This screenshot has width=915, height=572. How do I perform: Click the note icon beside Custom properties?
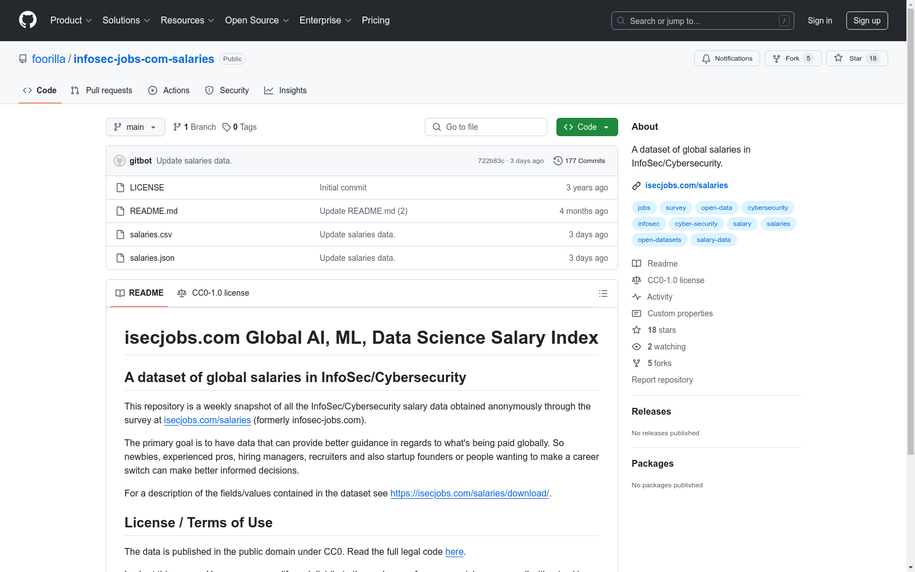coord(636,313)
